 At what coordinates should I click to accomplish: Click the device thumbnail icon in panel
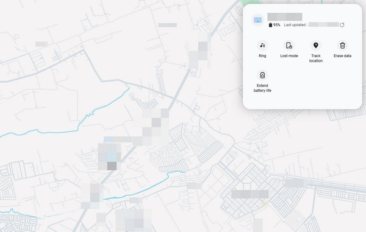(258, 20)
